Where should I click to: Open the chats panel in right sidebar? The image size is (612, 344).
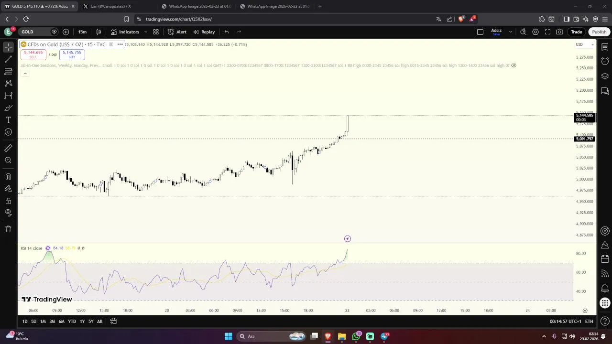point(605,91)
